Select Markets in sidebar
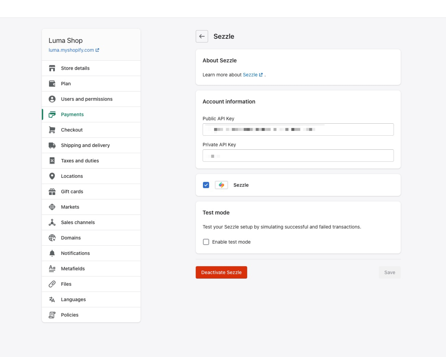The height and width of the screenshot is (357, 446). click(x=91, y=207)
